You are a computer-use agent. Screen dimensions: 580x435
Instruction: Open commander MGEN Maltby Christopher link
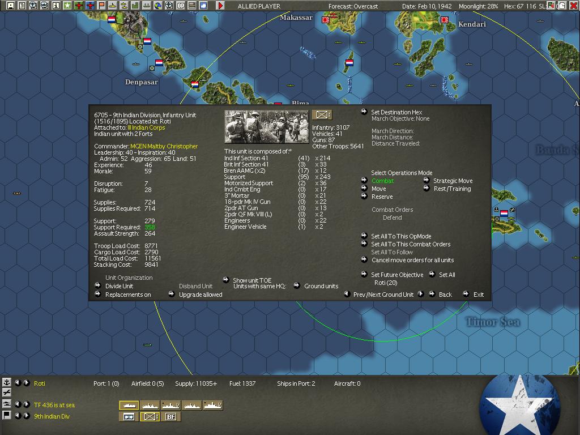click(164, 147)
